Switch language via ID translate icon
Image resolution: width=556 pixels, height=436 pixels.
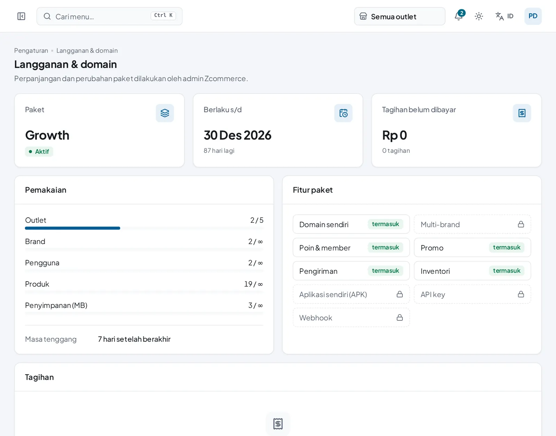click(x=504, y=16)
